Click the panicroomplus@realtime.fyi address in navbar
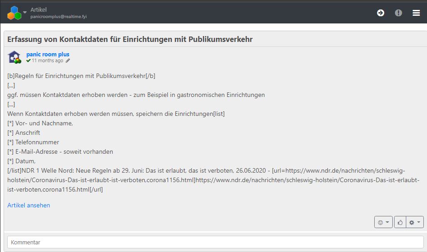 coord(59,17)
